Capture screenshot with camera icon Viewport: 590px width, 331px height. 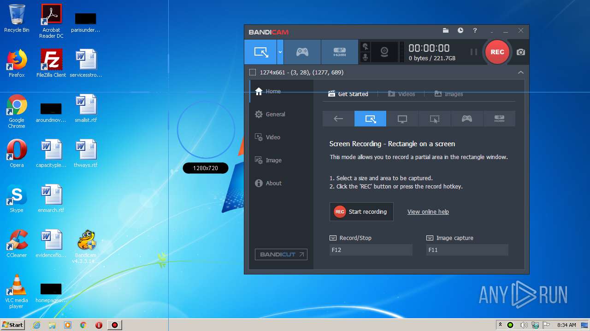[520, 52]
